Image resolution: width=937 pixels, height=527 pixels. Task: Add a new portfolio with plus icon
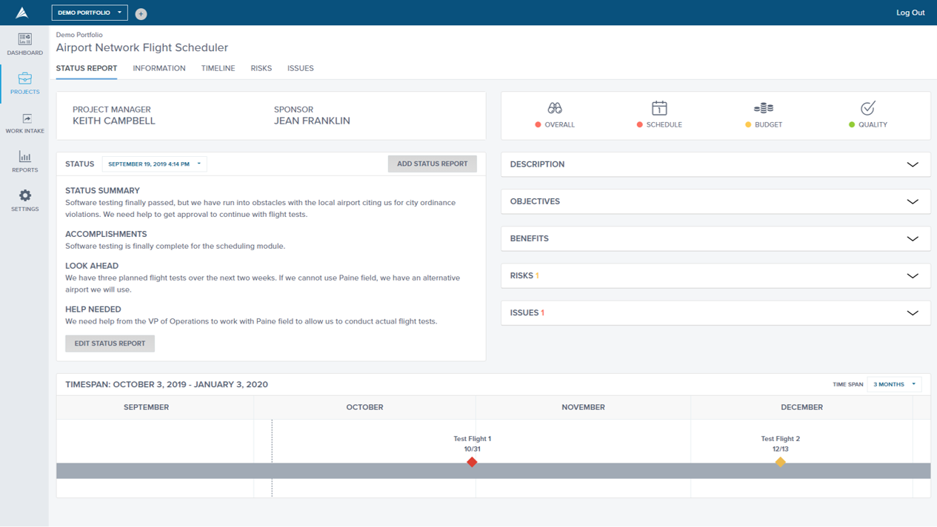point(141,13)
